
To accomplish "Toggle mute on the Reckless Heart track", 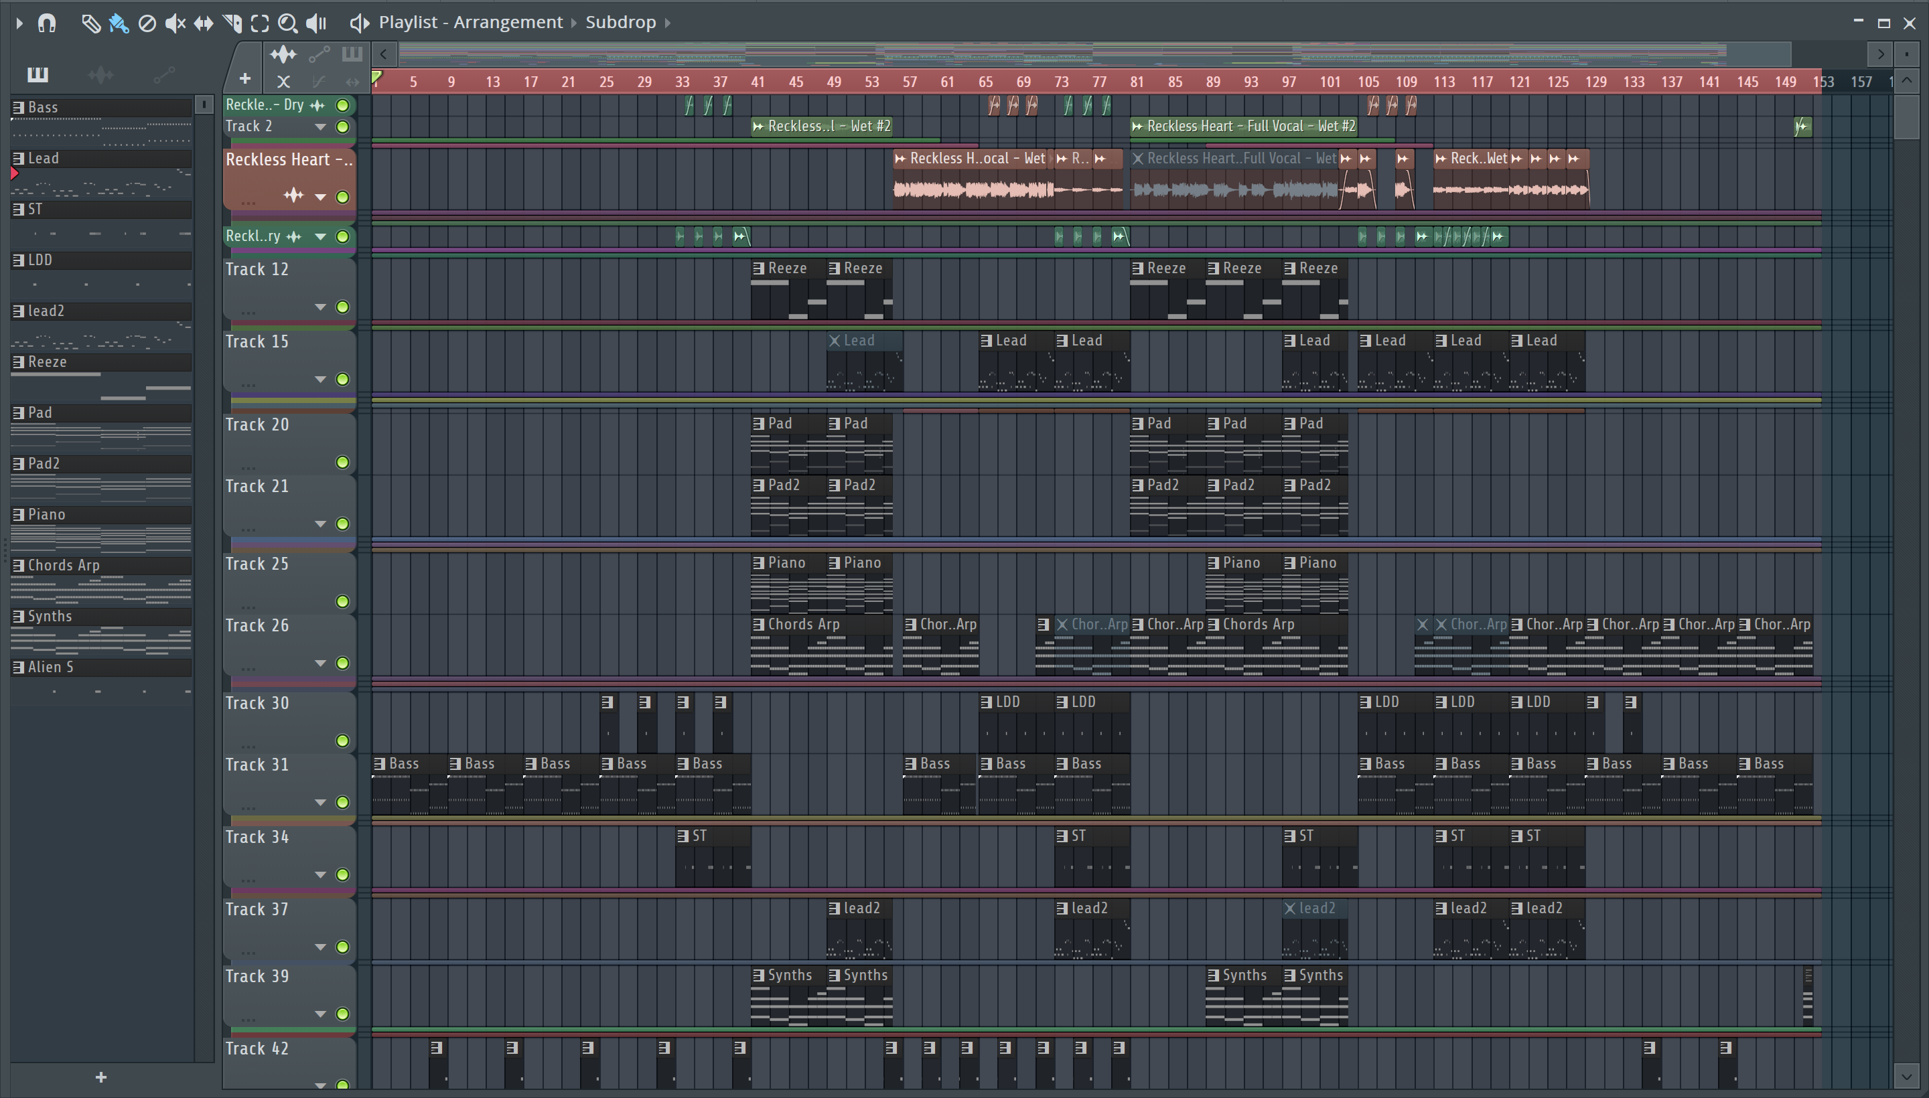I will point(342,197).
